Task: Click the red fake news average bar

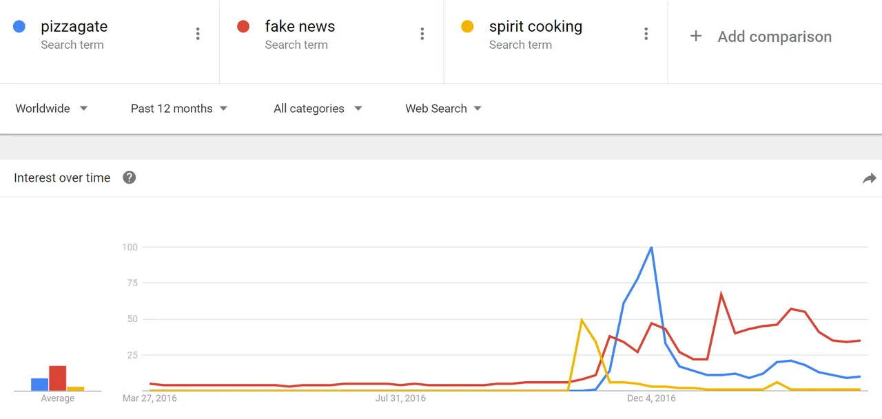Action: point(58,378)
